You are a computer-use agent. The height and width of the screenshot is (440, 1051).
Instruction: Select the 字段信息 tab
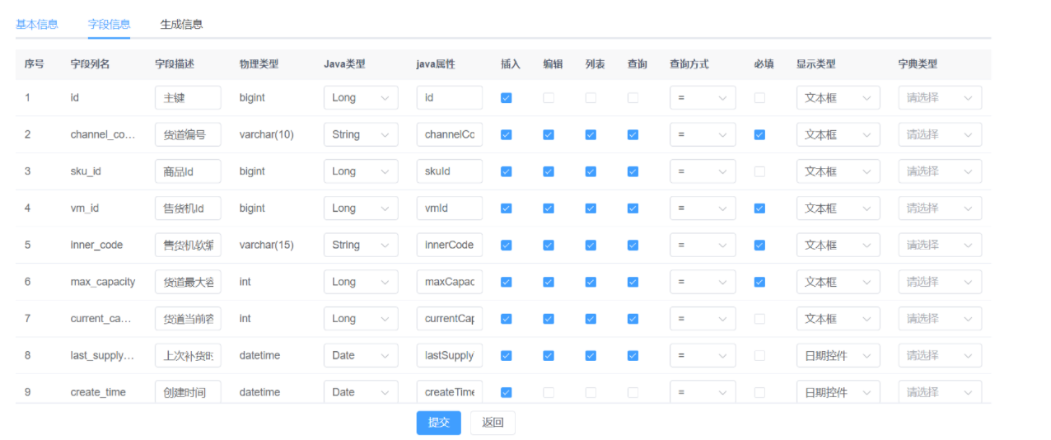coord(109,24)
